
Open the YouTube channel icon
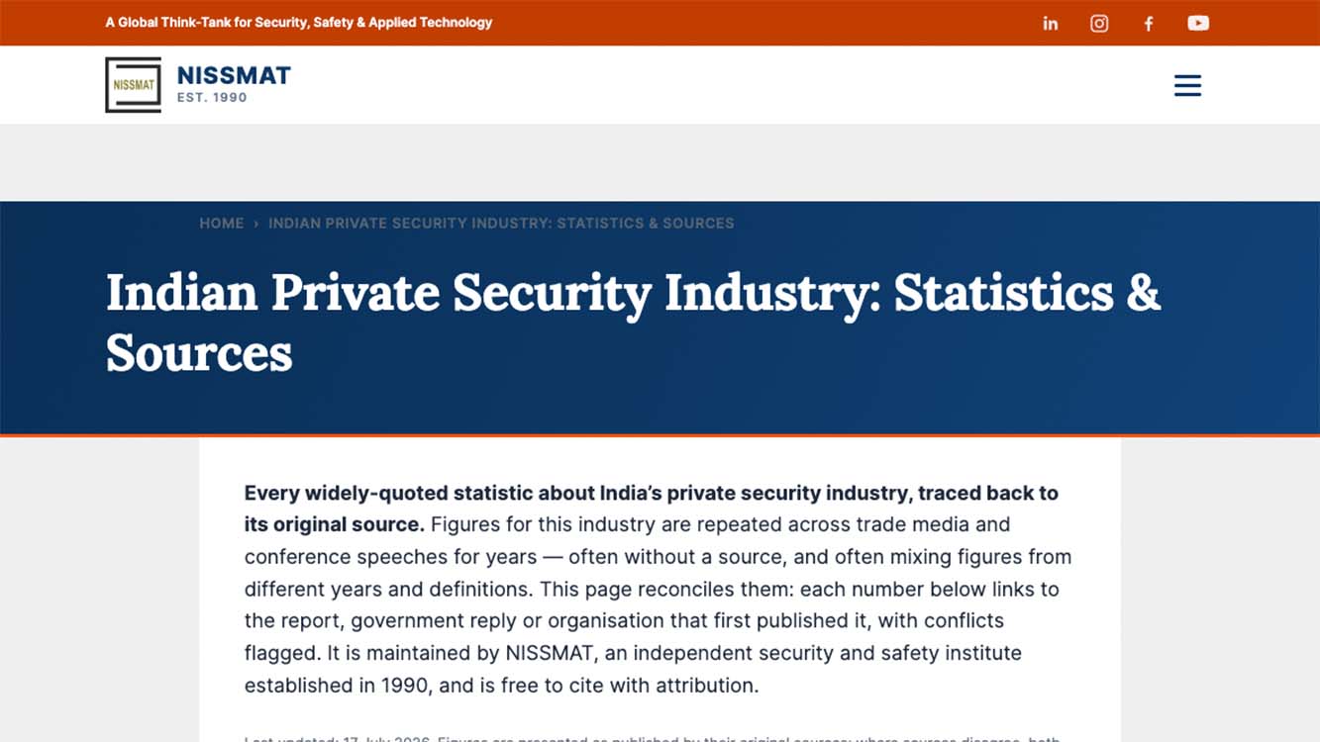click(1198, 23)
